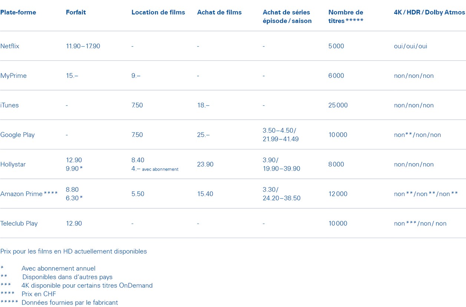The image size is (466, 307).
Task: Click the Hollystar platform name
Action: pyautogui.click(x=13, y=164)
